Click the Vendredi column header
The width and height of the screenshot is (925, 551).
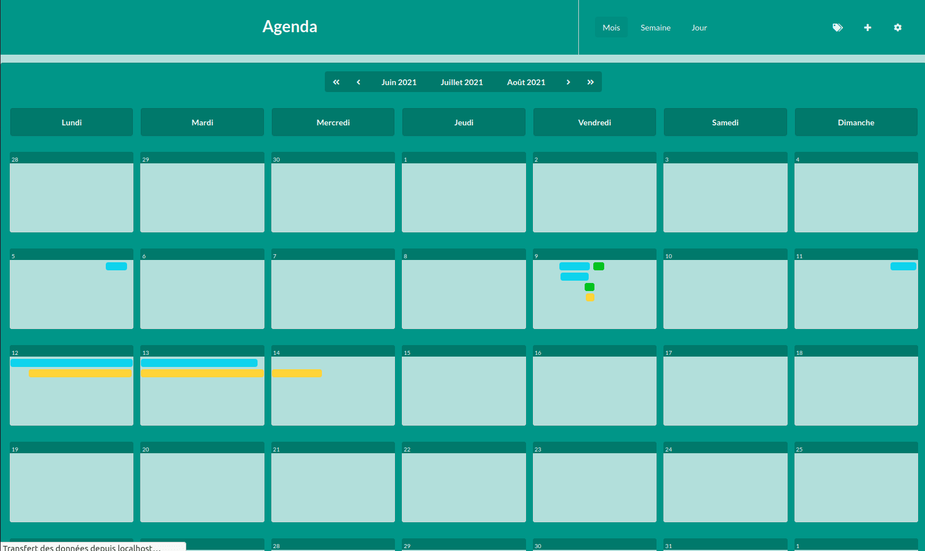click(594, 122)
